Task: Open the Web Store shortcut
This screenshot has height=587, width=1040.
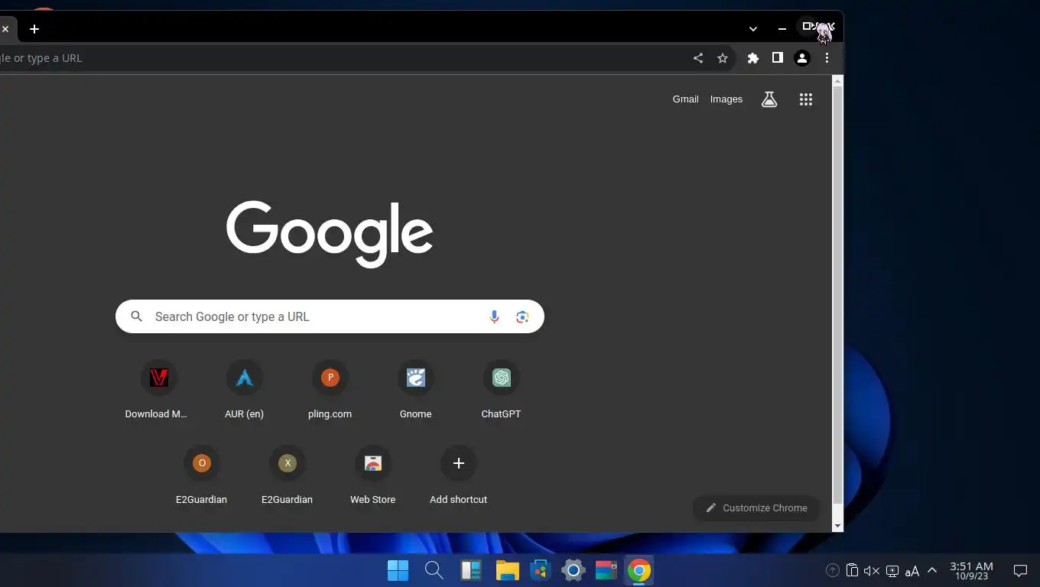Action: coord(372,477)
